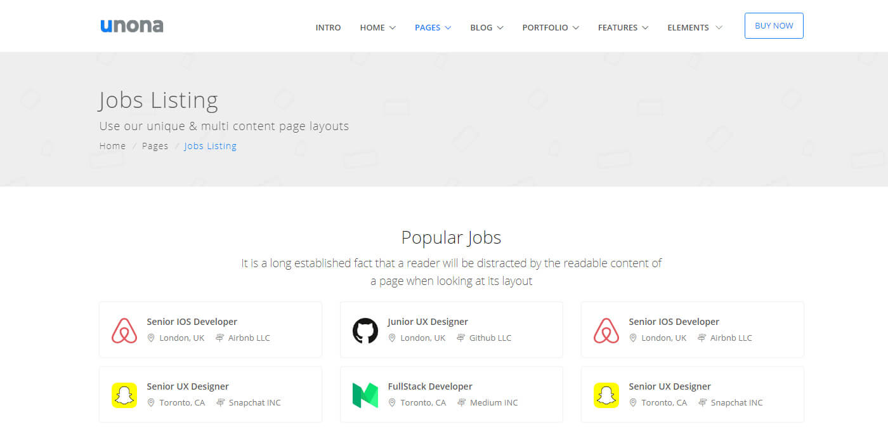Select the Github logo on Junior UX Designer card
Viewport: 888px width, 429px height.
point(365,329)
